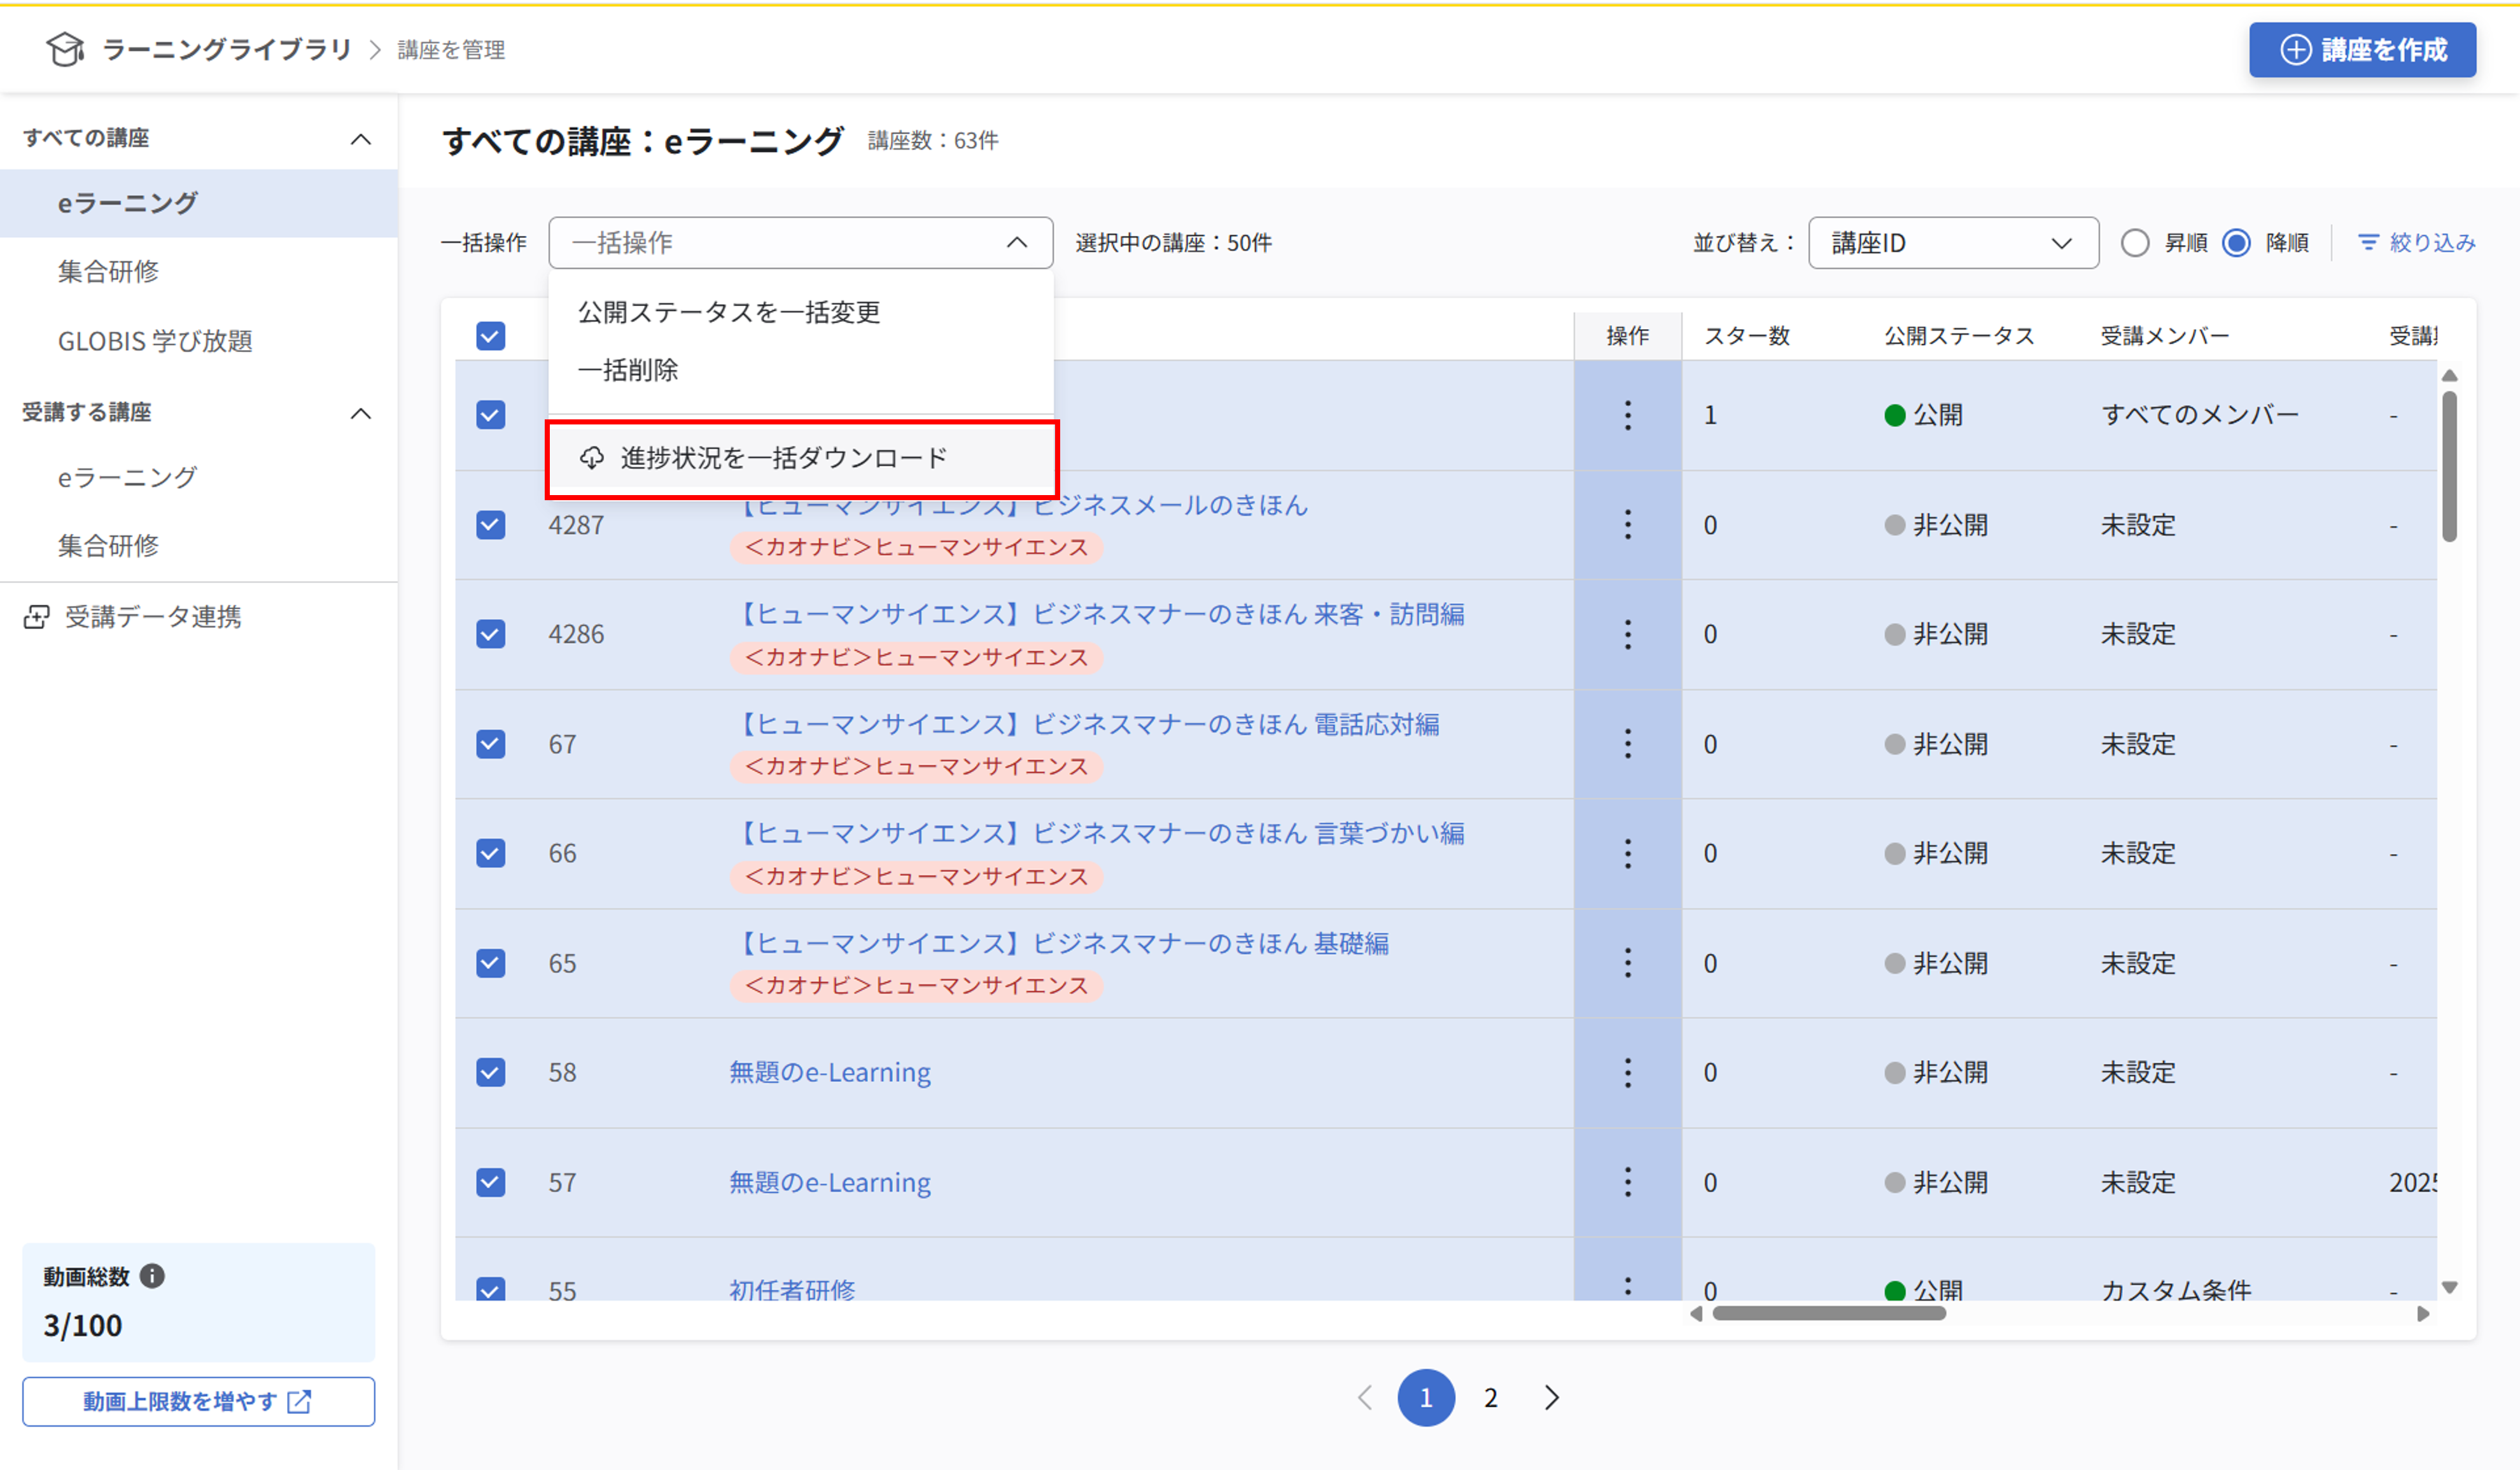Click the filter icon next to 絞り込み

pyautogui.click(x=2368, y=242)
